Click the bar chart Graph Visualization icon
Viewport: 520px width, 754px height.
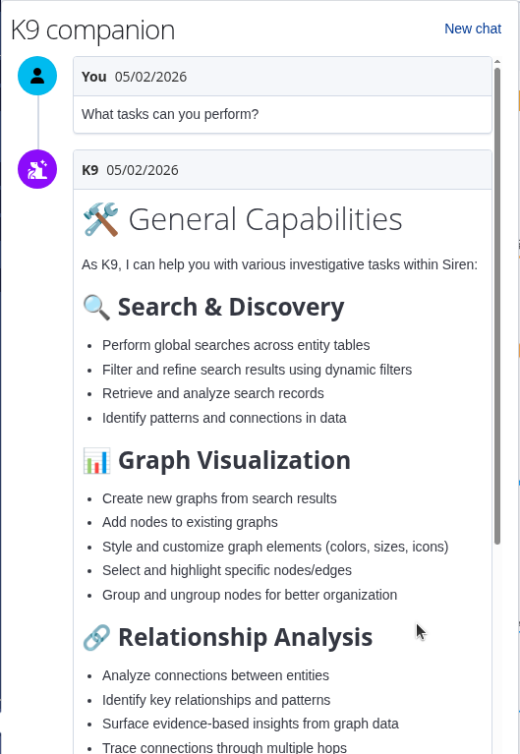point(96,461)
